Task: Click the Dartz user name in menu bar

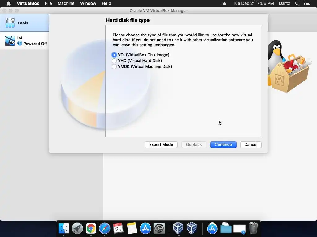Action: pyautogui.click(x=284, y=3)
